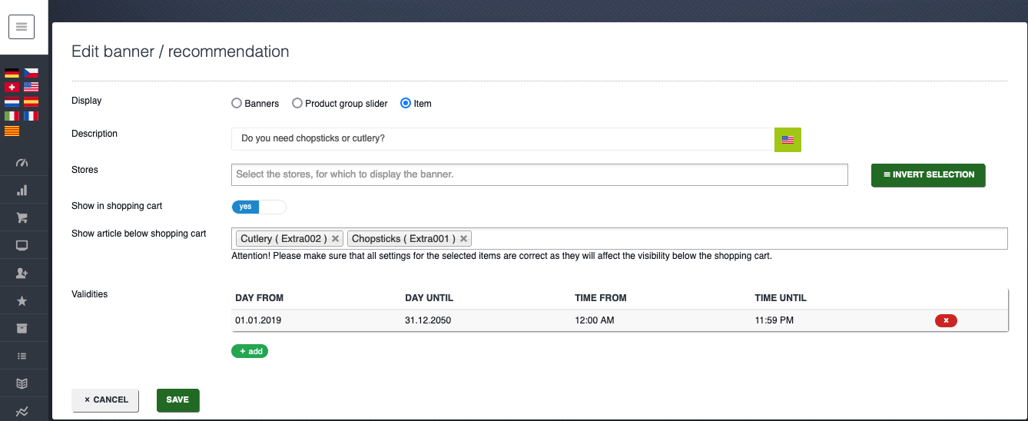Open the add user sidebar icon

click(x=22, y=273)
